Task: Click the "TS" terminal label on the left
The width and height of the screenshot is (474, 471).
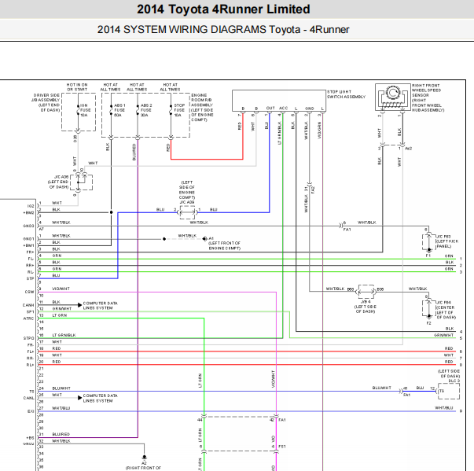Action: click(31, 392)
